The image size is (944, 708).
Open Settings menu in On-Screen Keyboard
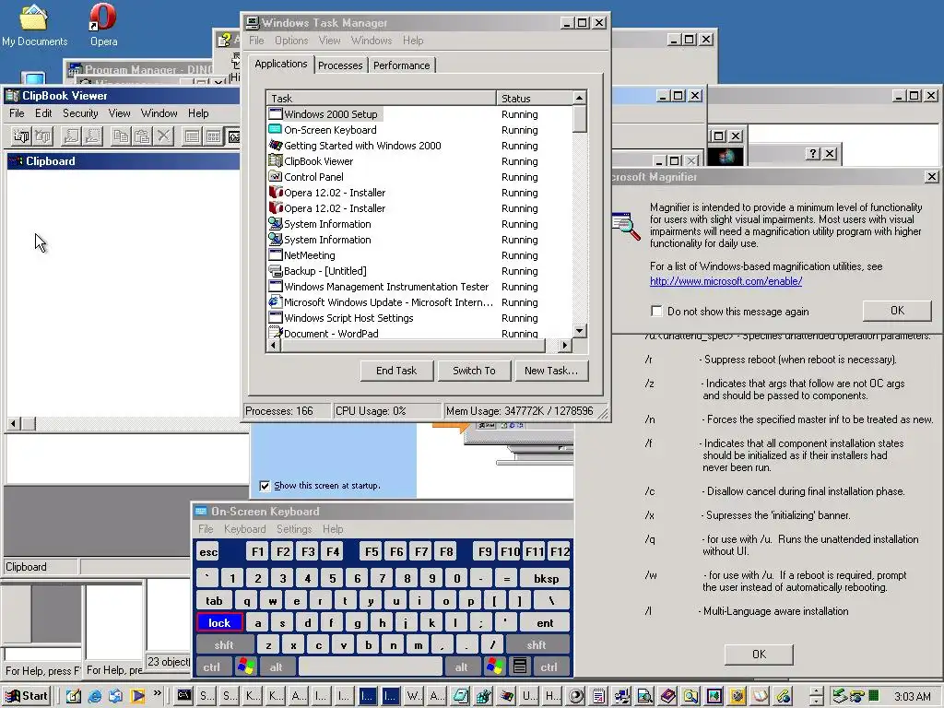click(294, 529)
